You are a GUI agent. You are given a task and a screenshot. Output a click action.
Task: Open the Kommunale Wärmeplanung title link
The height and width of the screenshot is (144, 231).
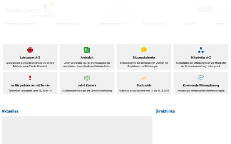coord(201,85)
